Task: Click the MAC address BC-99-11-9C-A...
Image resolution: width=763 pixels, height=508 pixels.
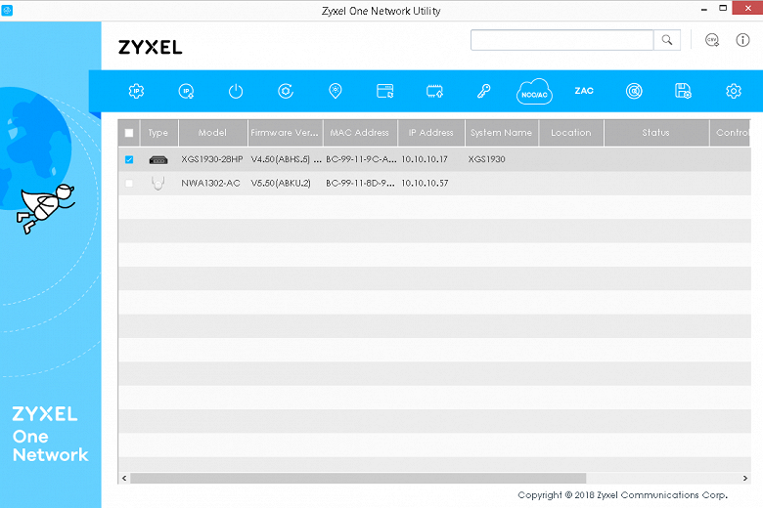Action: 361,159
